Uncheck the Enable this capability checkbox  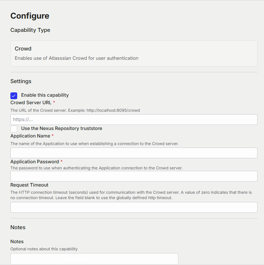click(x=14, y=96)
